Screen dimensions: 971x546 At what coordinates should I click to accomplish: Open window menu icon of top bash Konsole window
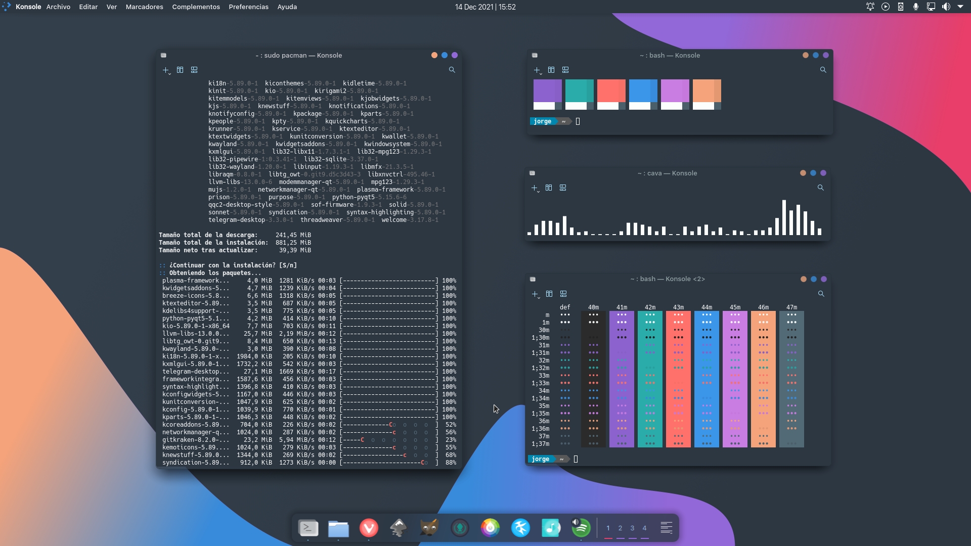535,56
